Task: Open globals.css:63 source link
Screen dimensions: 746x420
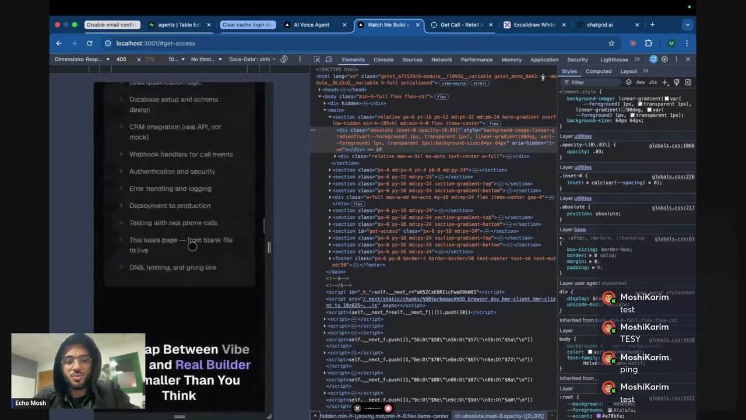Action: click(x=674, y=238)
